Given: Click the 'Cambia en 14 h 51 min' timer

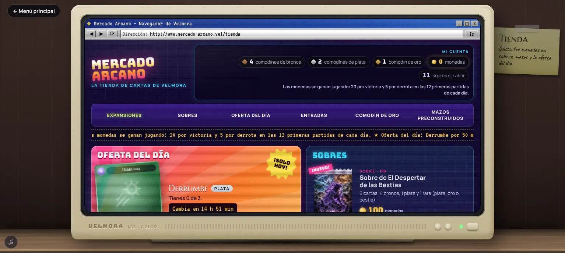Looking at the screenshot, I should pos(203,208).
